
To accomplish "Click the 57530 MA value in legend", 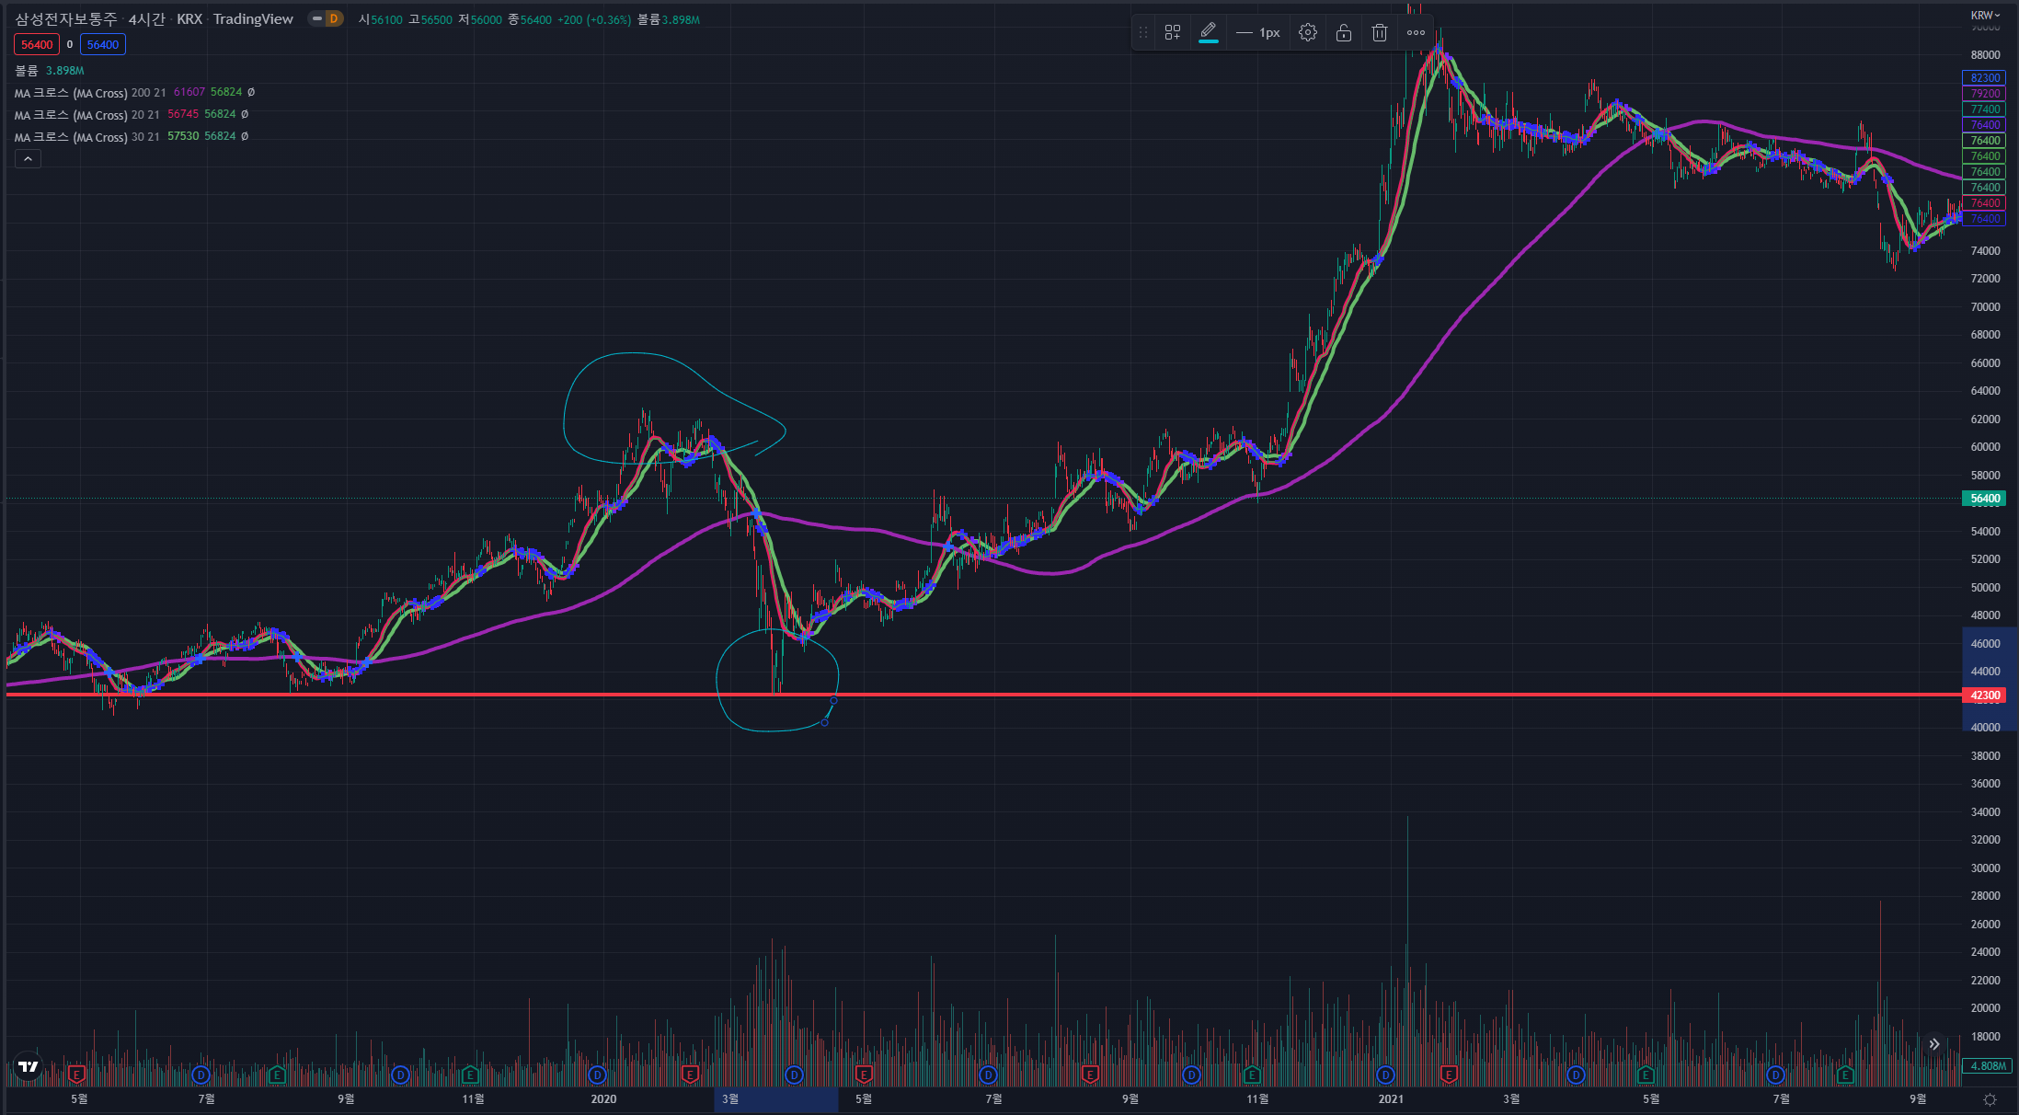I will pyautogui.click(x=183, y=136).
